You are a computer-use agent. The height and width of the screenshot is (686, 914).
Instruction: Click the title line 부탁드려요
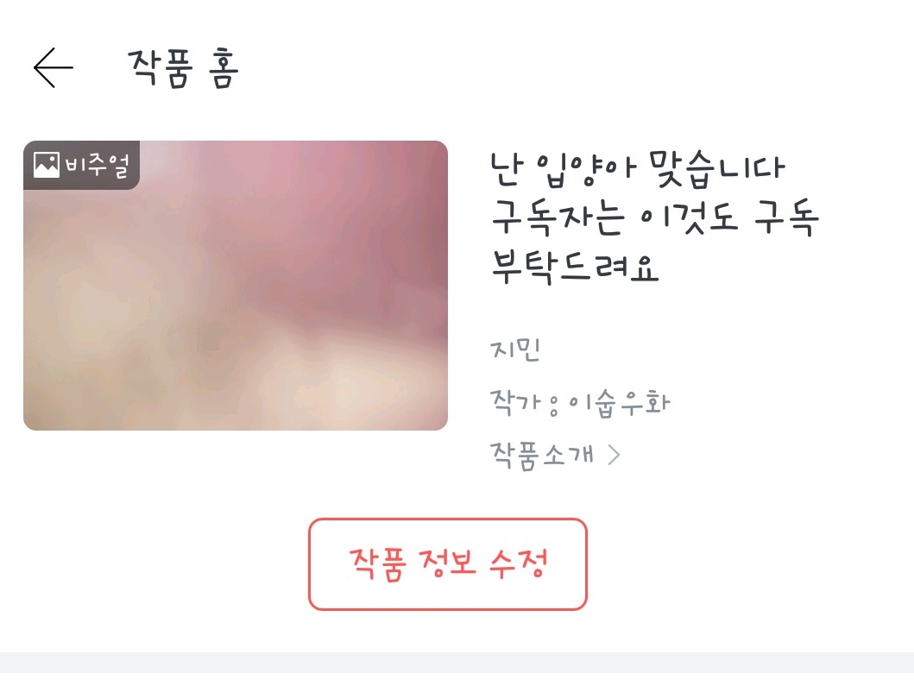tap(575, 267)
